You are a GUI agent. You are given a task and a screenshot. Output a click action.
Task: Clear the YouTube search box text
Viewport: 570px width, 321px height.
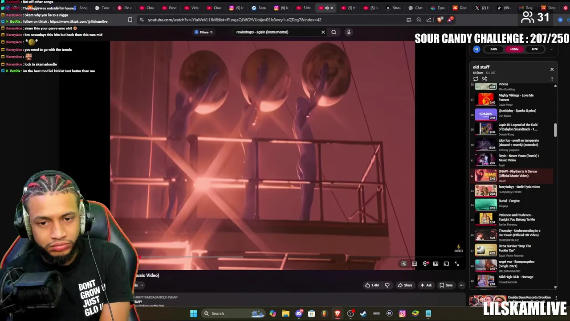click(323, 32)
